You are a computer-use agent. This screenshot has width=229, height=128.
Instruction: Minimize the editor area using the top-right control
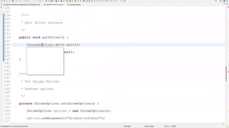[x=224, y=4]
